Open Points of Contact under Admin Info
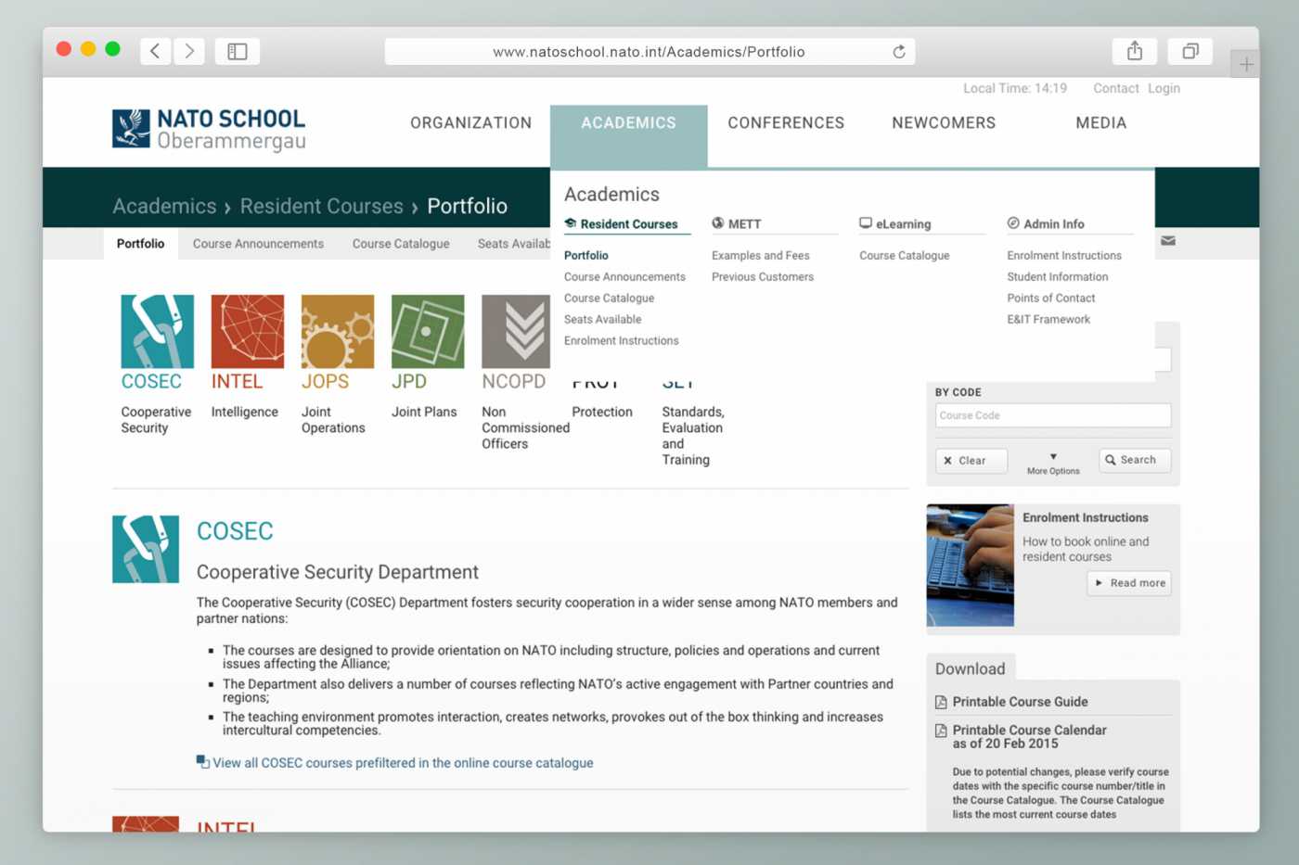Viewport: 1299px width, 865px height. pos(1050,299)
